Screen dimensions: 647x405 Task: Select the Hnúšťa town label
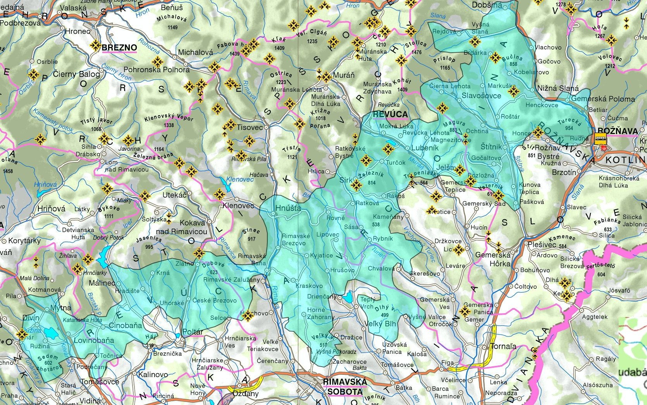288,208
